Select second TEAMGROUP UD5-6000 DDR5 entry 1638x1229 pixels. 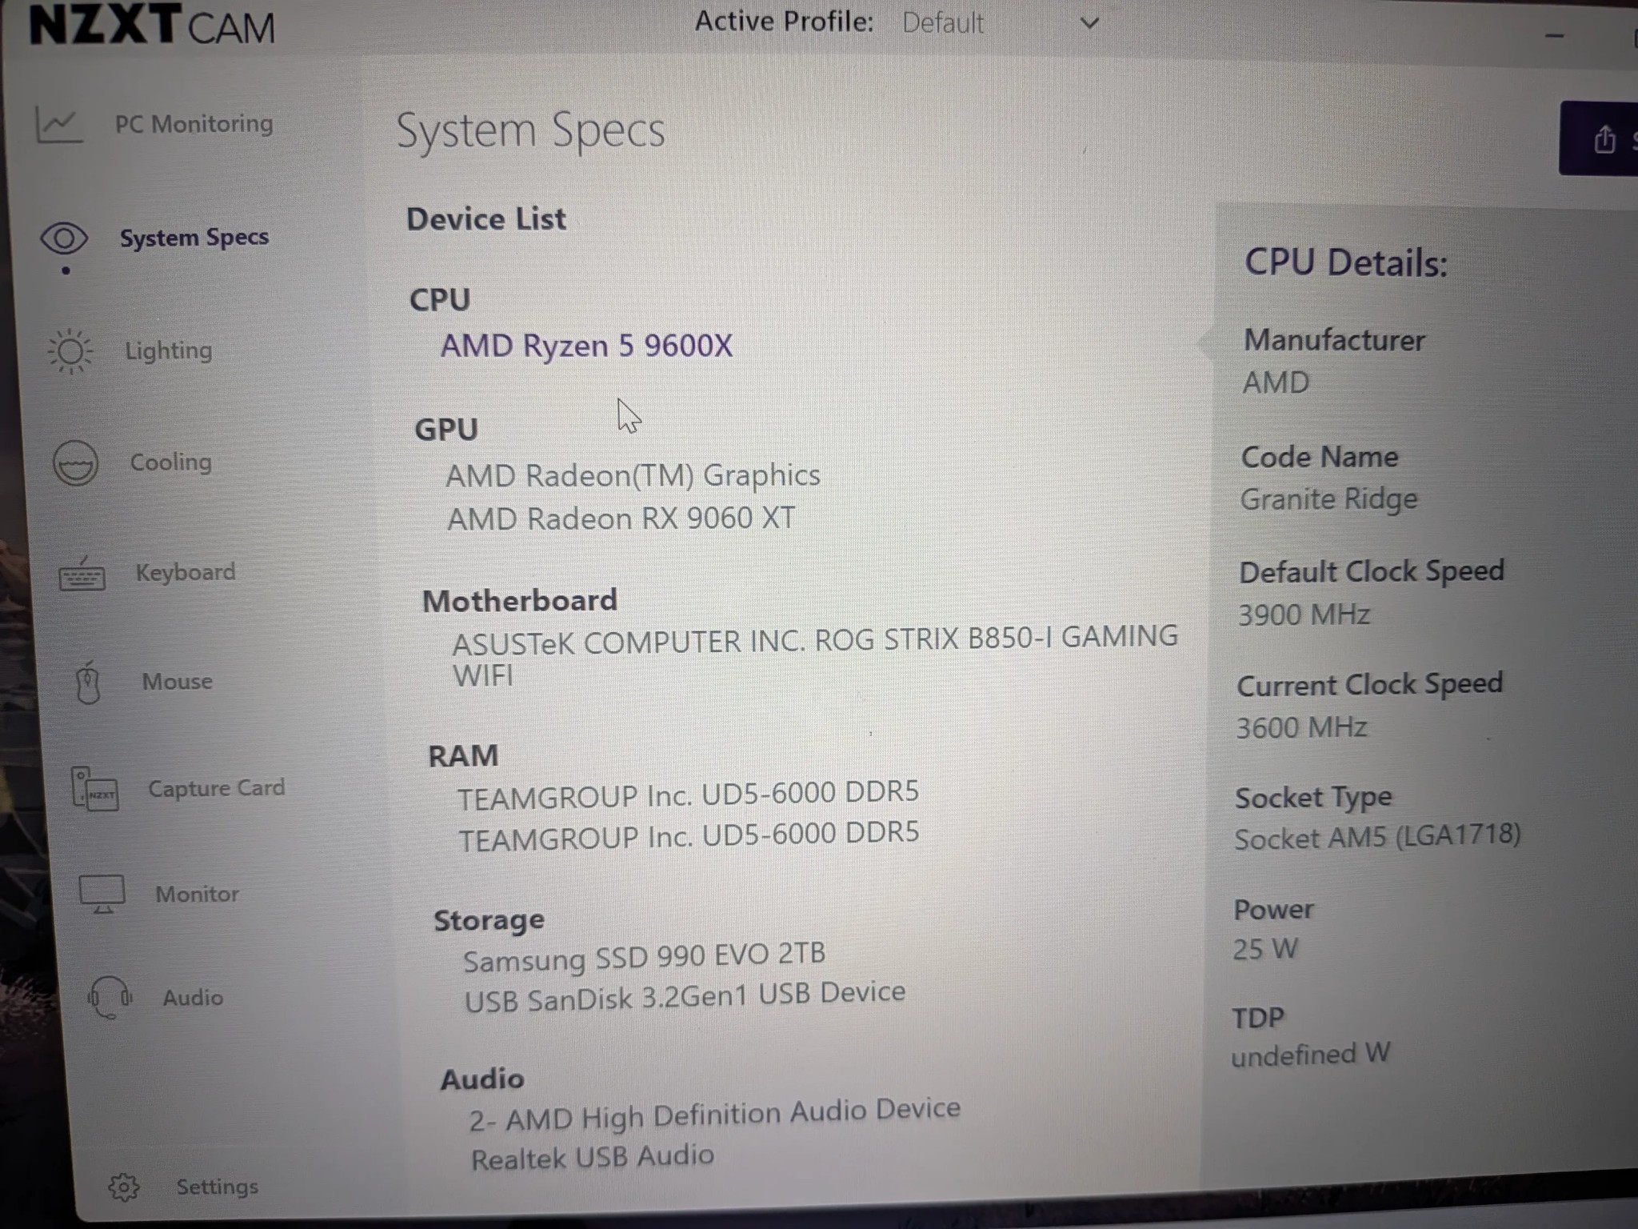tap(689, 836)
